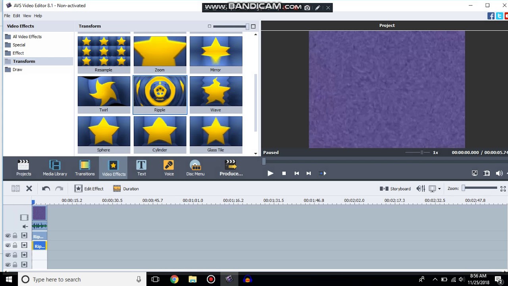508x286 pixels.
Task: Hide the first video effect track
Action: [x=8, y=236]
